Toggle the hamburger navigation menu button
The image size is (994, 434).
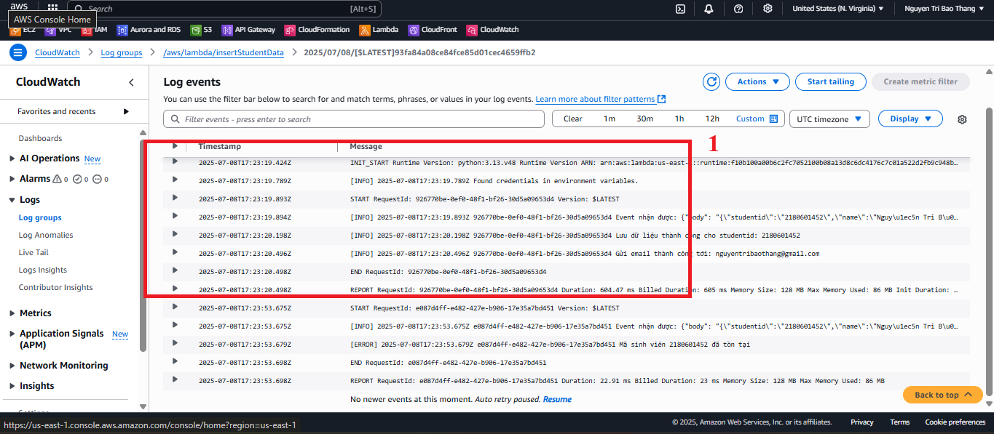coord(18,52)
